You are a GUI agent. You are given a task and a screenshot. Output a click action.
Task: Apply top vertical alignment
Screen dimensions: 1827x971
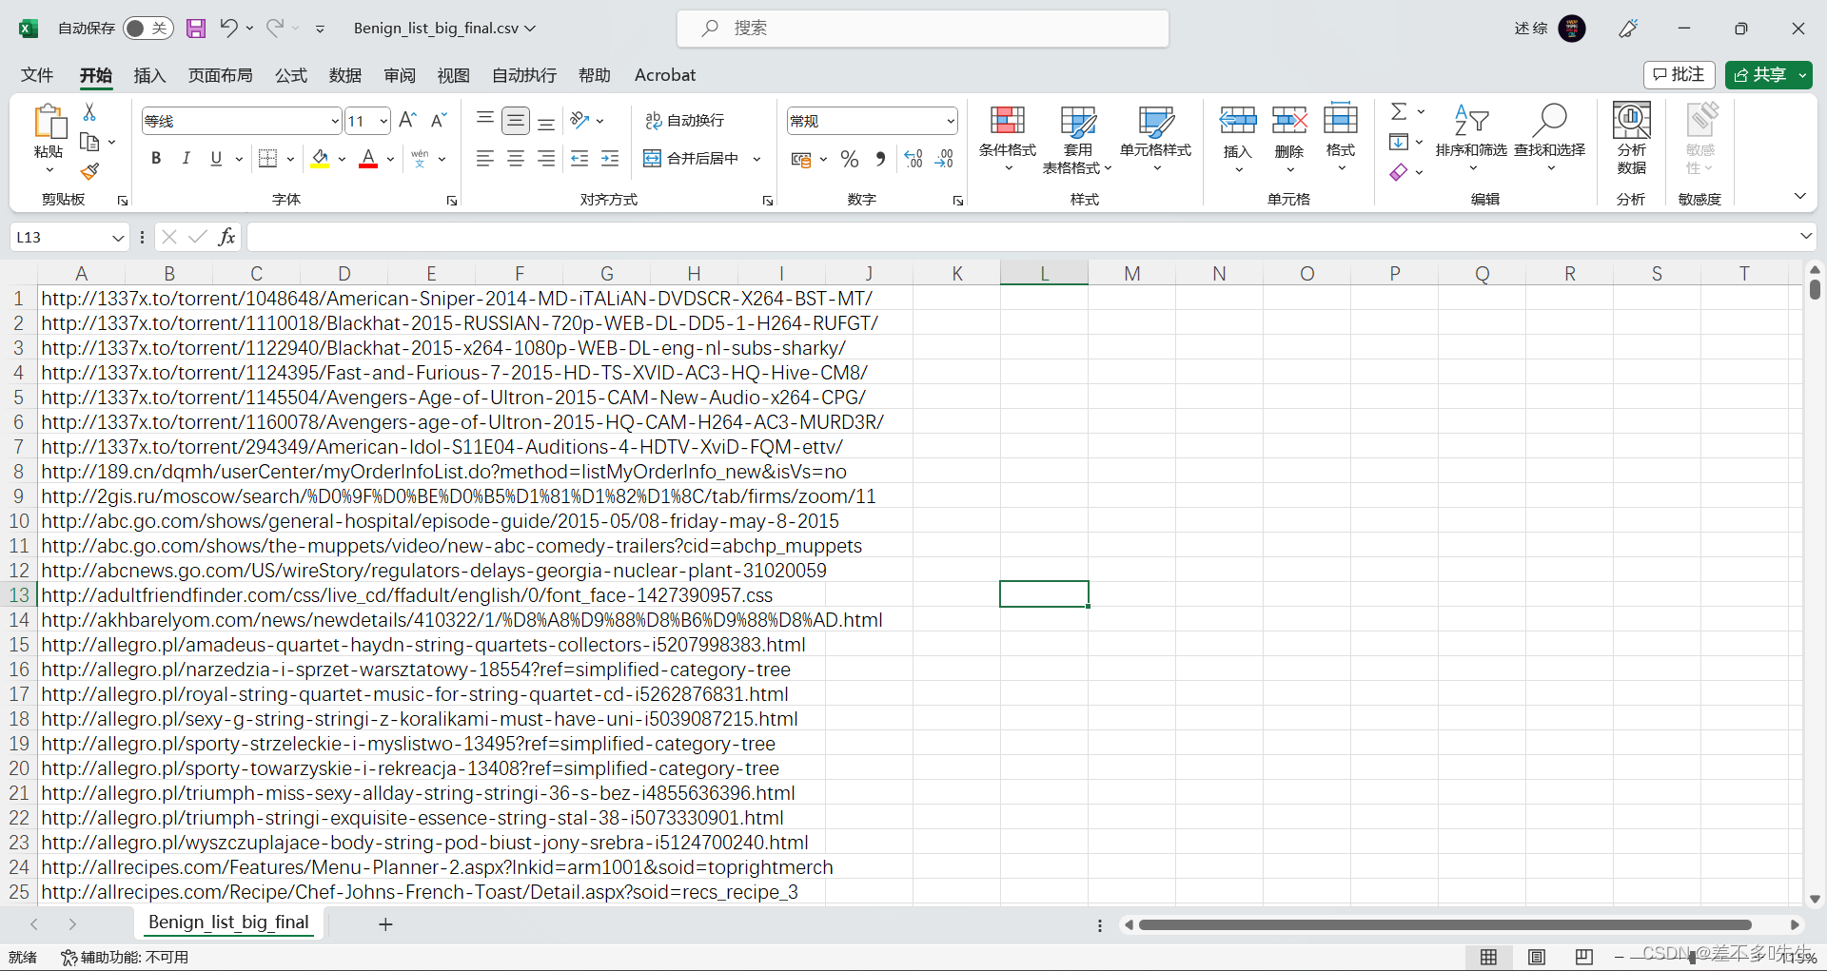click(485, 120)
